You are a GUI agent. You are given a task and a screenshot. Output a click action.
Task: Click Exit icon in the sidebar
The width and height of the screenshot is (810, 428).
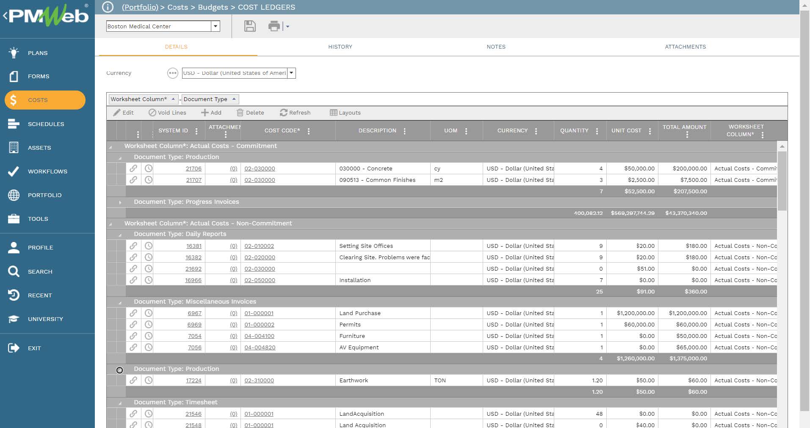pyautogui.click(x=14, y=348)
